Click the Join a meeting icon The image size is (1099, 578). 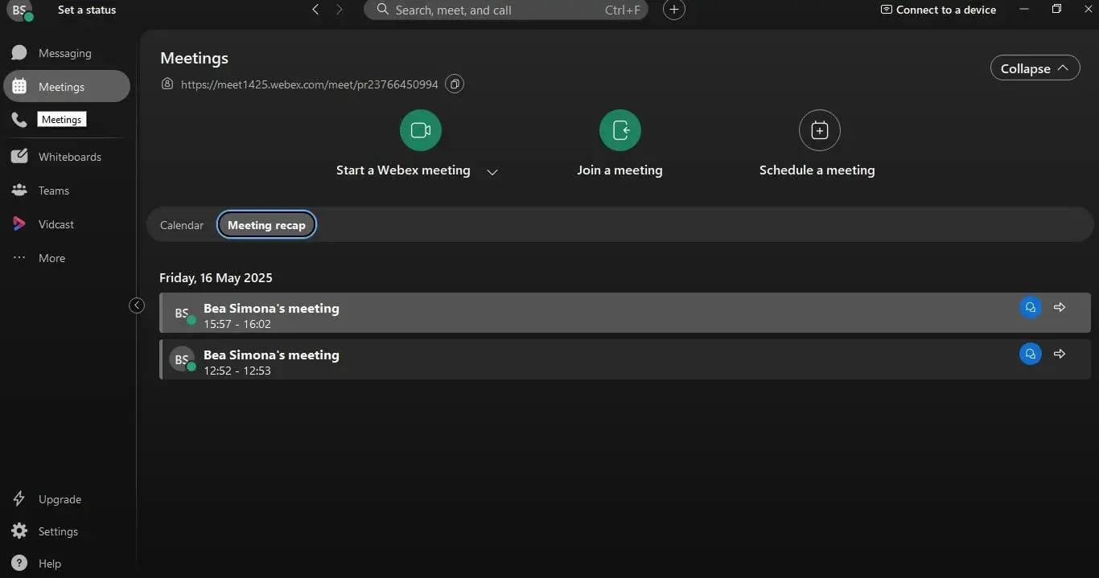coord(619,130)
